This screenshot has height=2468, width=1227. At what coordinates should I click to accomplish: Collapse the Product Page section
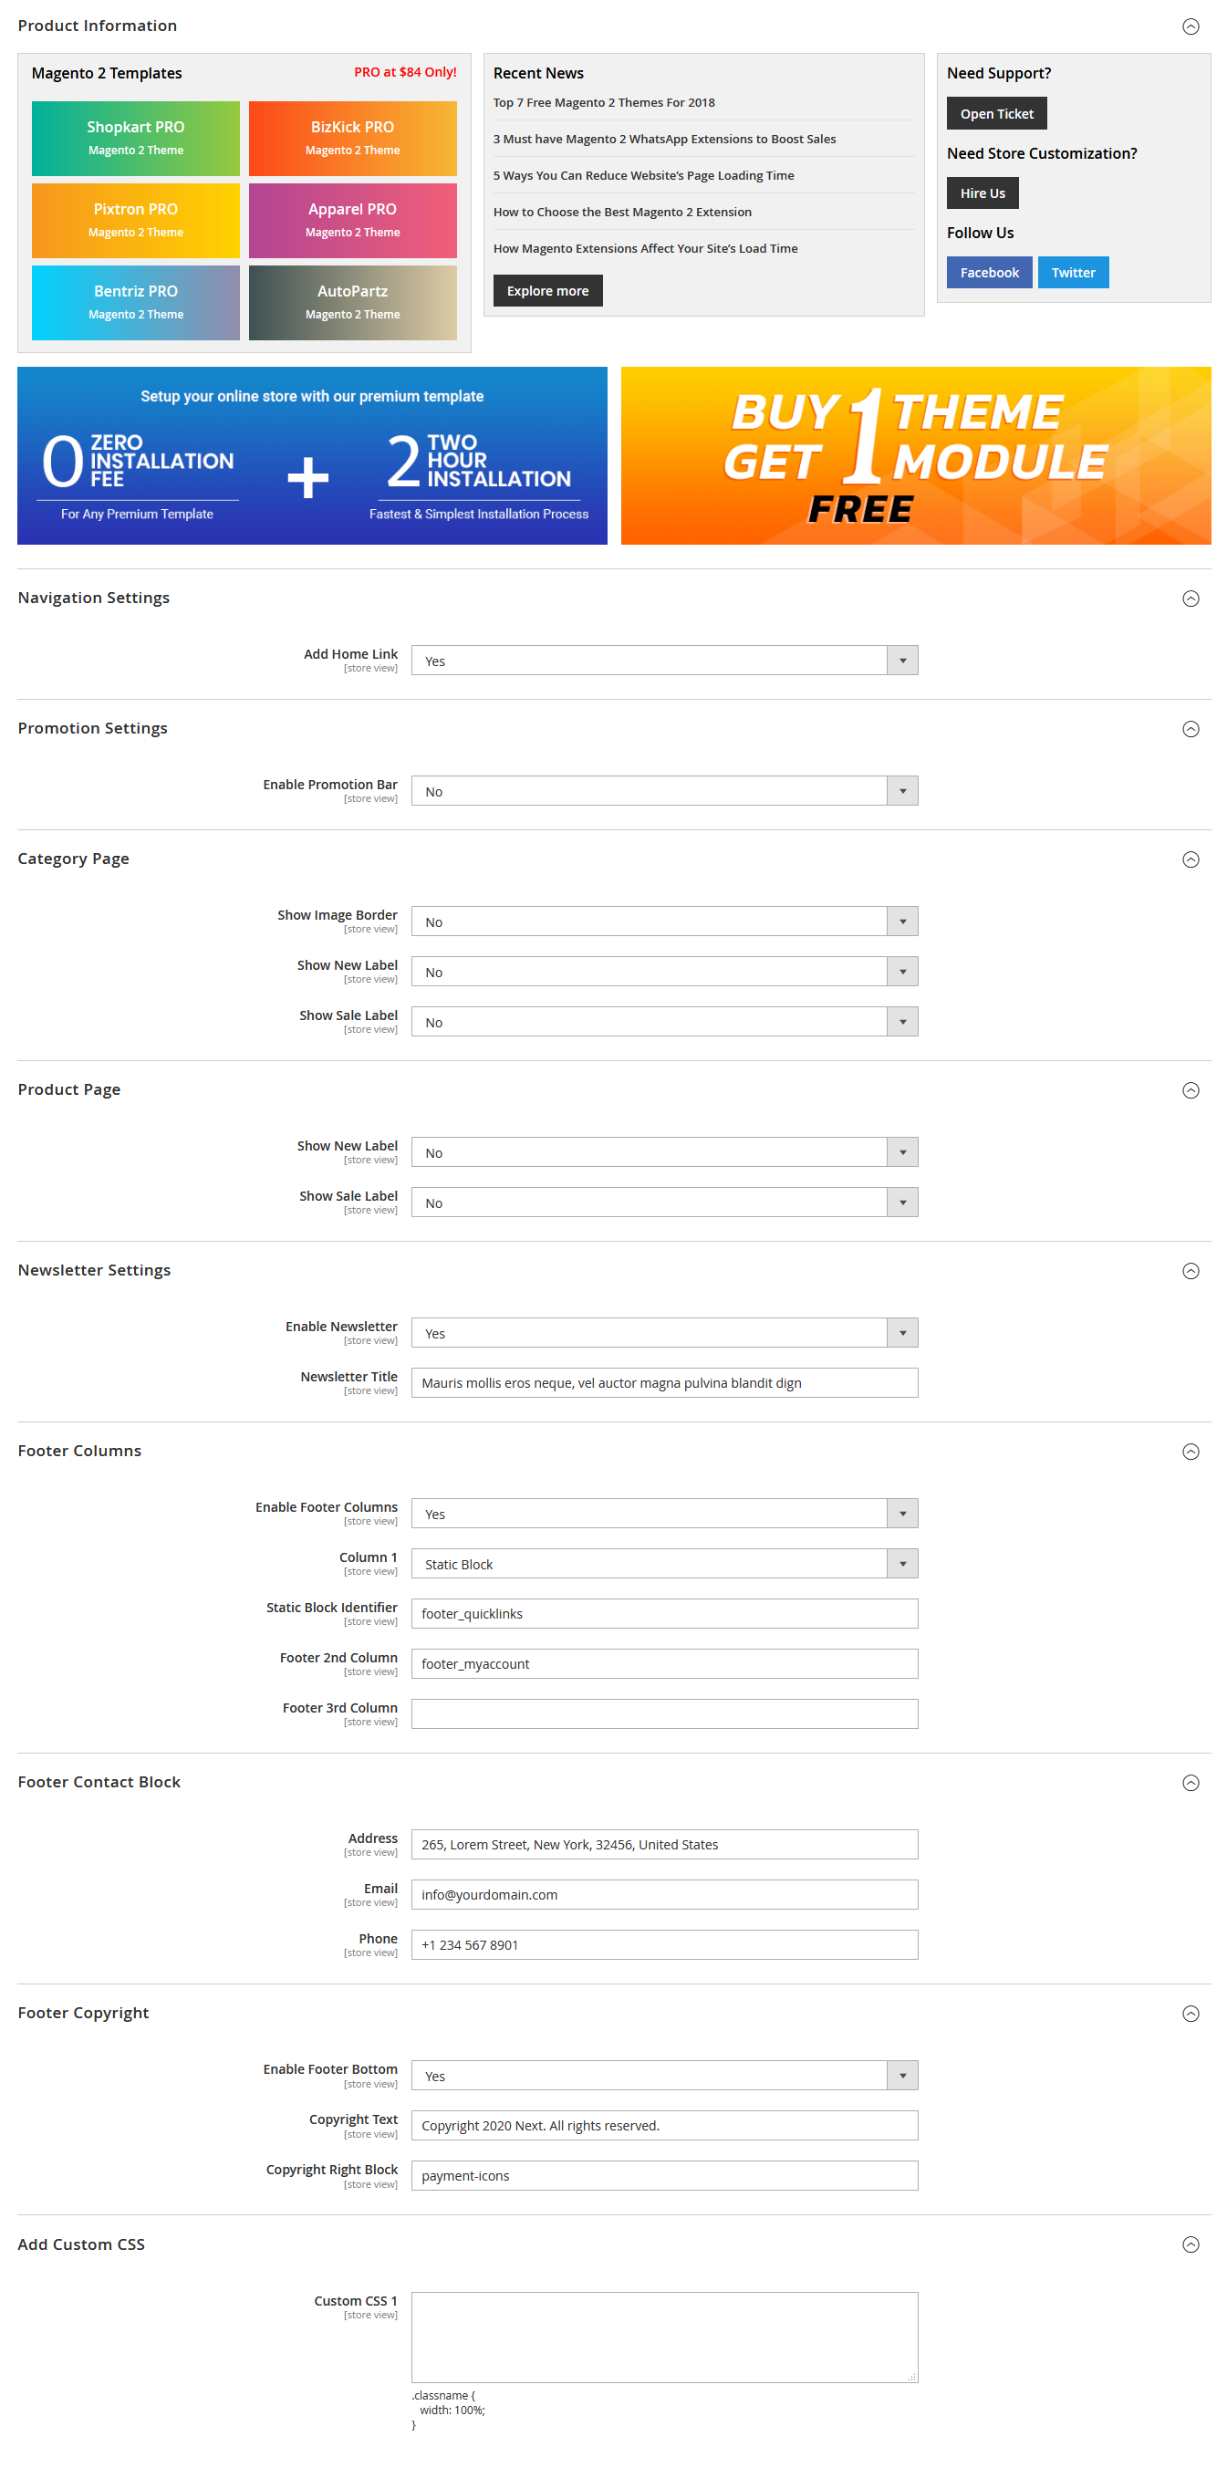click(x=1191, y=1089)
